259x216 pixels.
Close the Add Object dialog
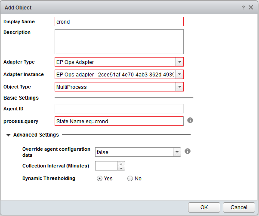click(251, 8)
